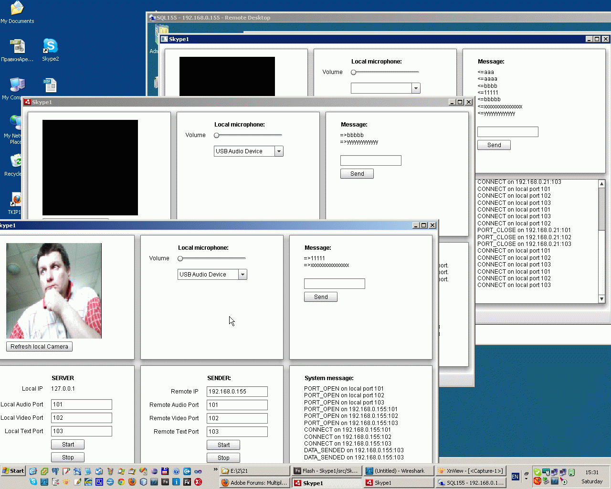Expand the USB Audio Device dropdown beside the webcam image
The image size is (611, 489).
tap(242, 275)
